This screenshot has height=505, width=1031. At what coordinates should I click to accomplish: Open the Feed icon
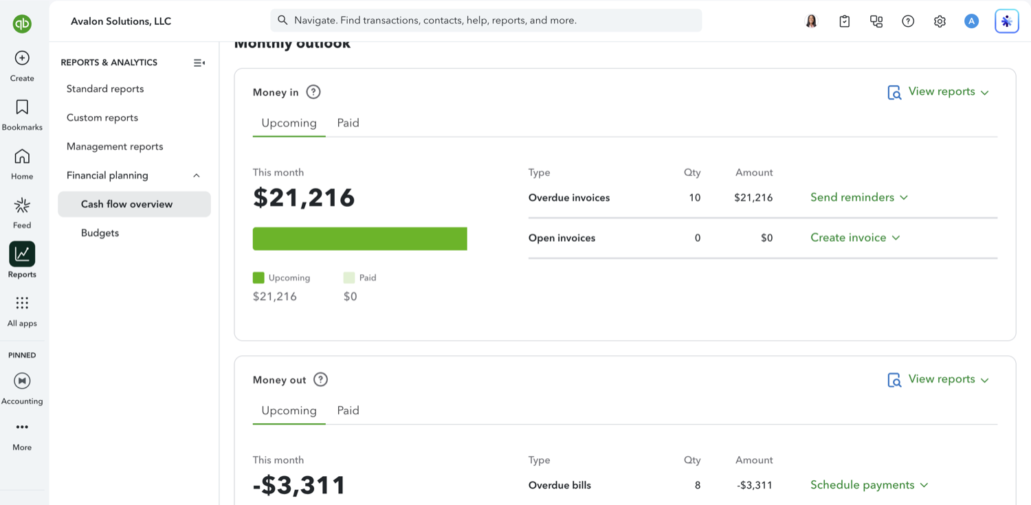point(22,205)
